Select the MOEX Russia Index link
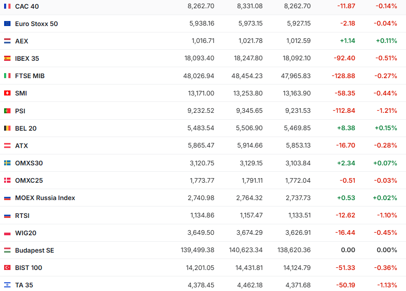 pos(45,198)
